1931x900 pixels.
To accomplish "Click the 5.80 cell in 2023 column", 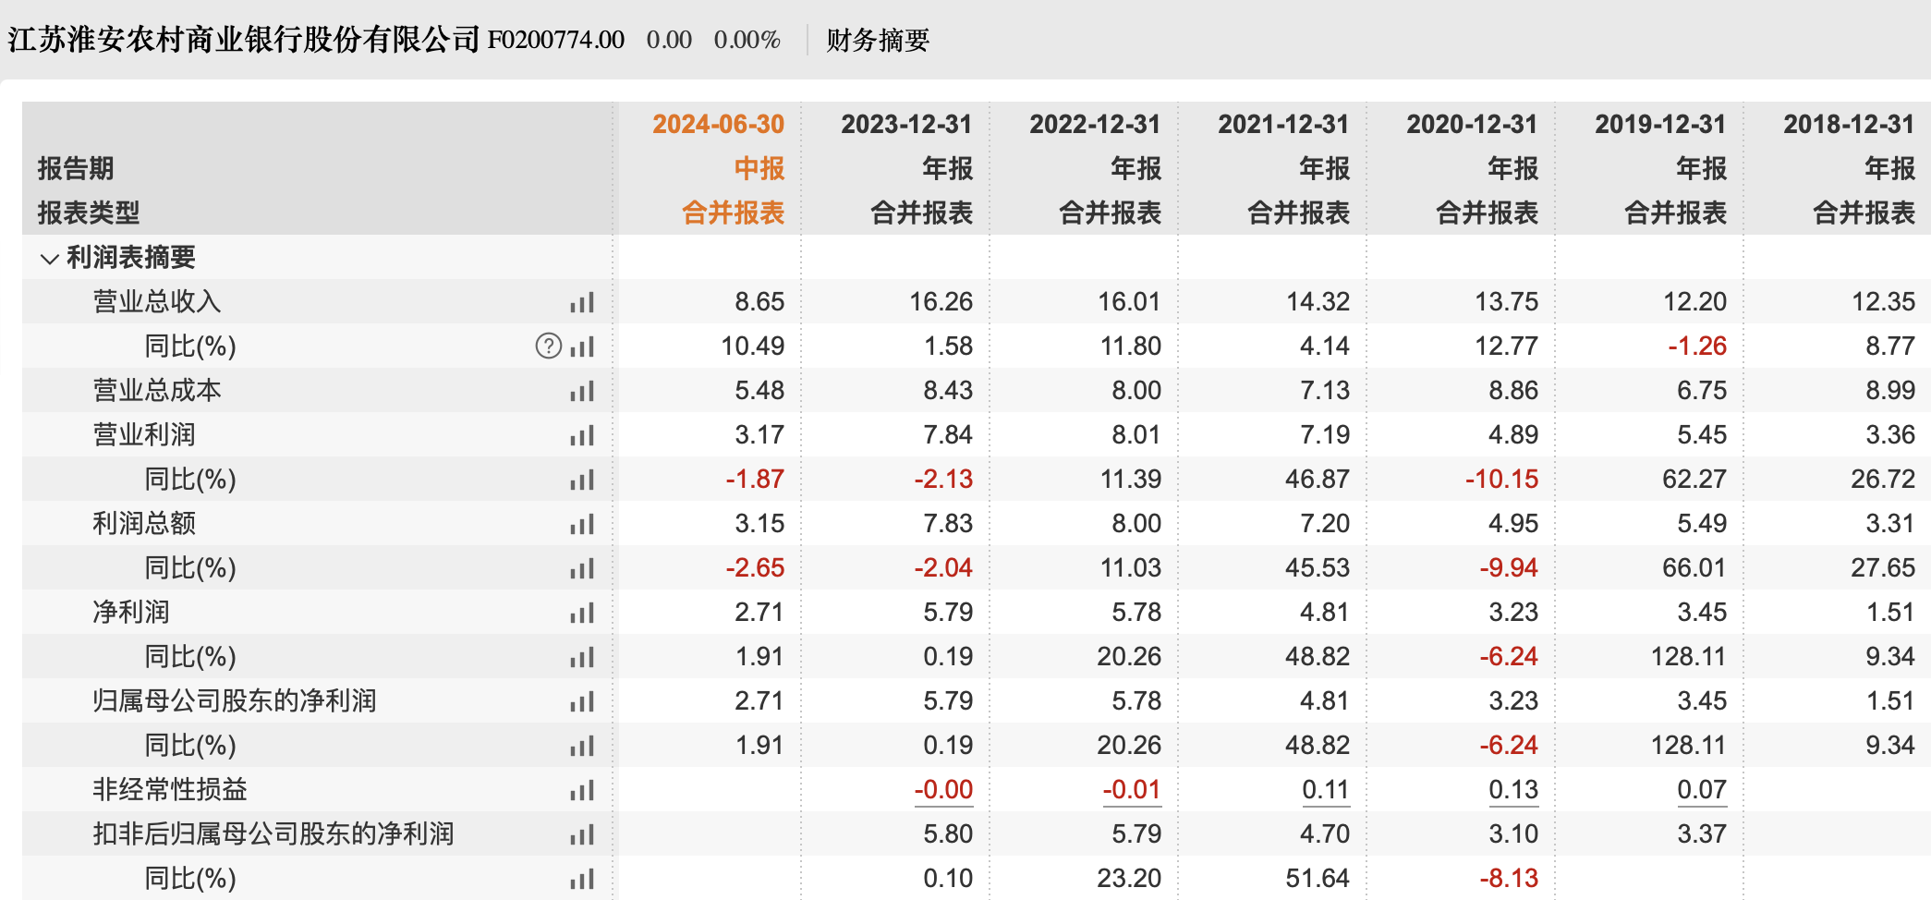I will (x=948, y=834).
